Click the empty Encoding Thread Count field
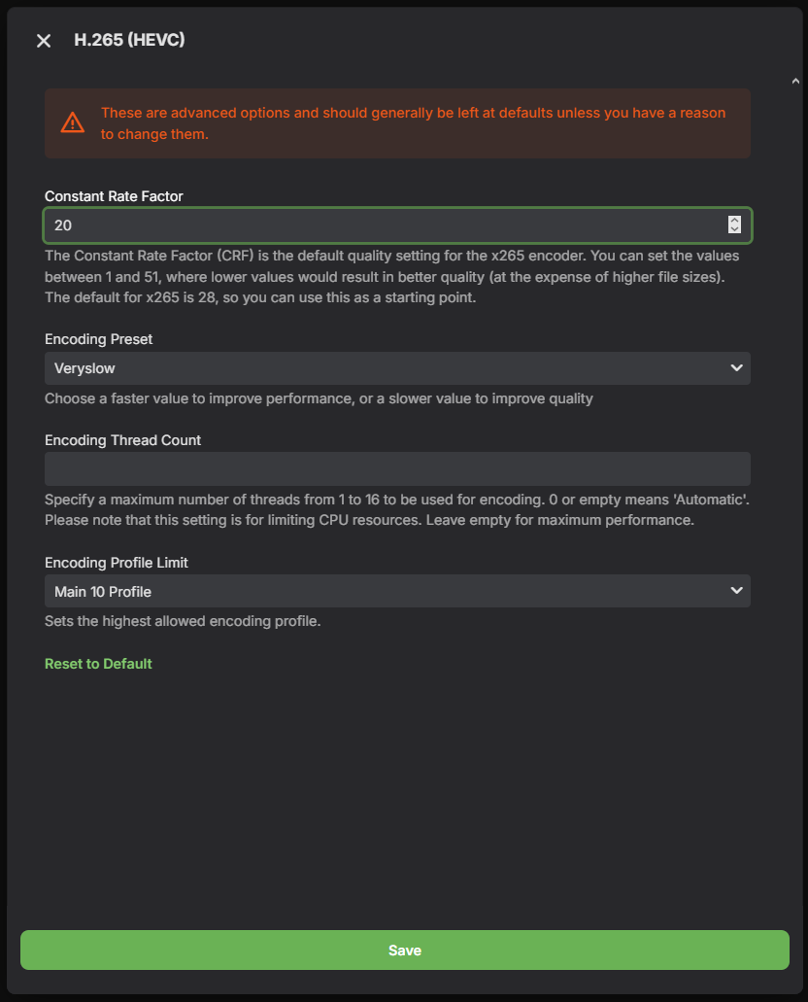The image size is (808, 1002). (x=397, y=469)
